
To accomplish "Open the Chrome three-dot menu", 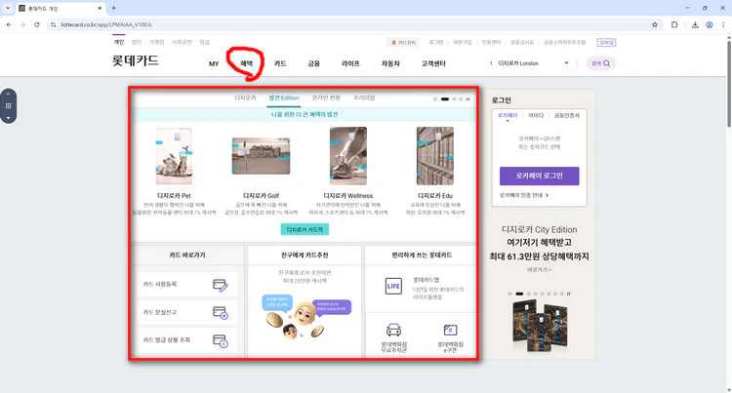I will pos(723,24).
